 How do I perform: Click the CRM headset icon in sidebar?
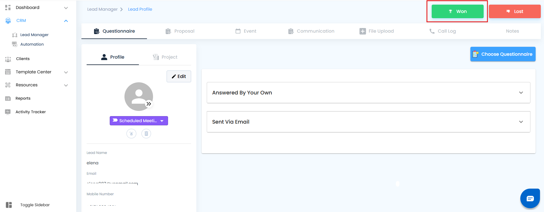(x=8, y=21)
